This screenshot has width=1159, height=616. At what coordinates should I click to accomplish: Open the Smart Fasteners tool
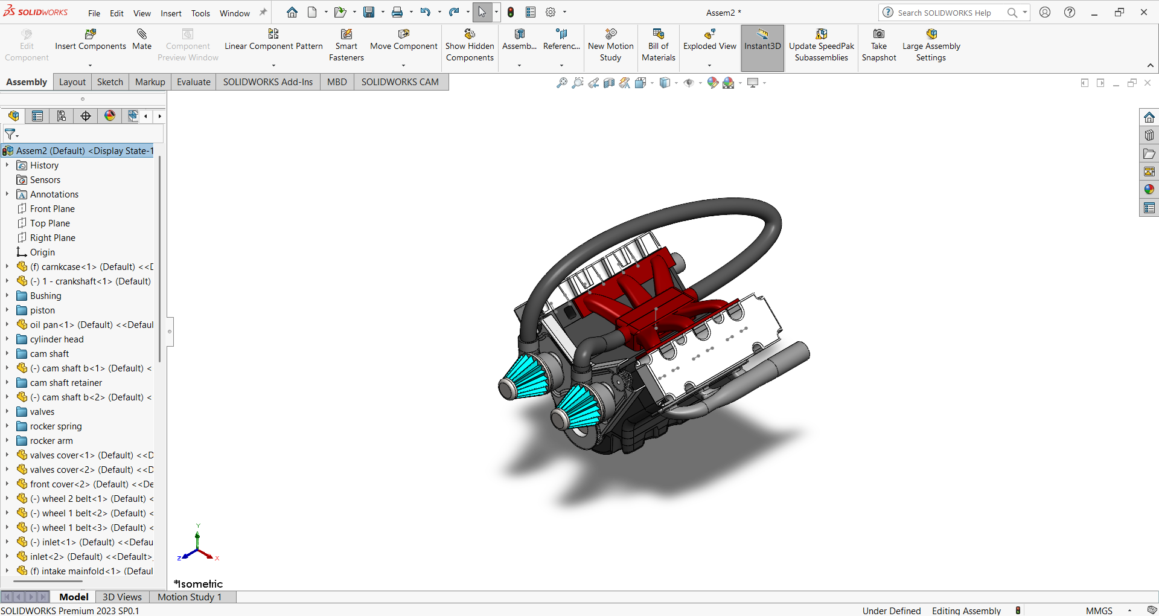pos(346,34)
